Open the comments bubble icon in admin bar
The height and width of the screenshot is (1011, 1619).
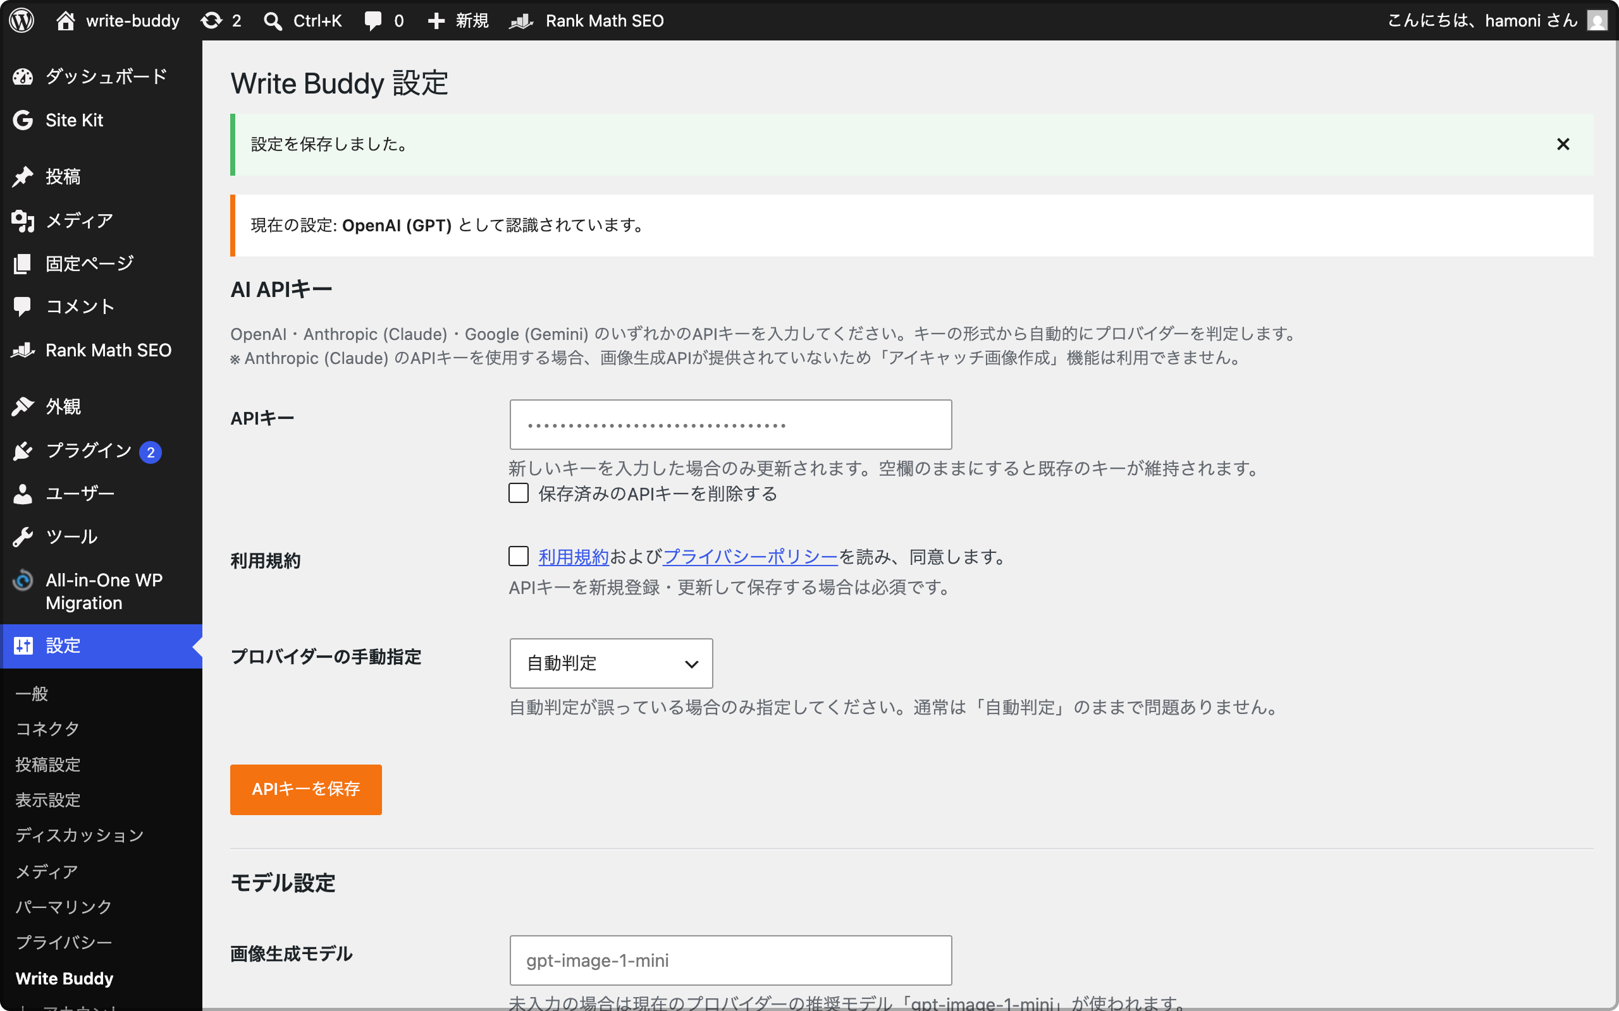point(373,21)
